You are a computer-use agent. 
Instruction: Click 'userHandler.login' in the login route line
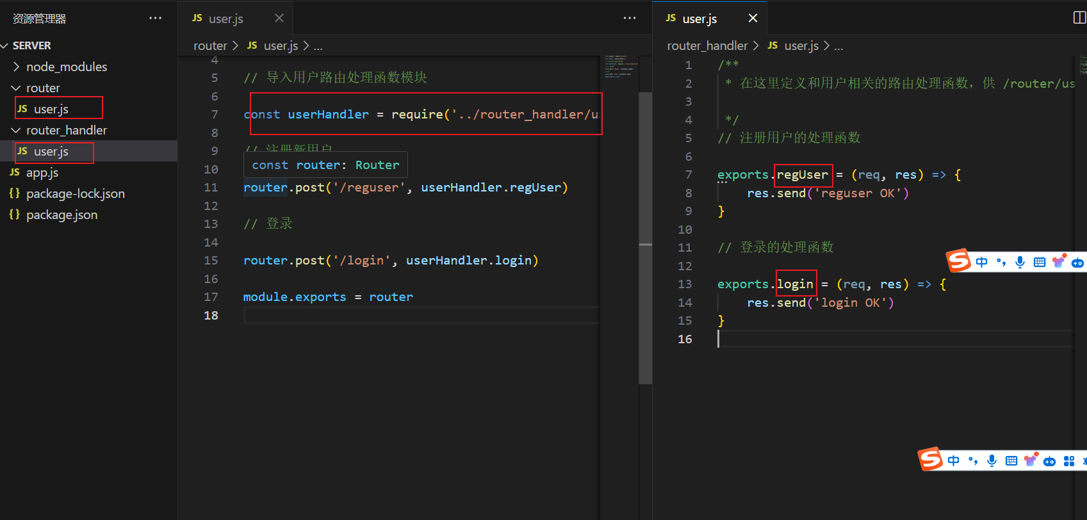[x=469, y=260]
